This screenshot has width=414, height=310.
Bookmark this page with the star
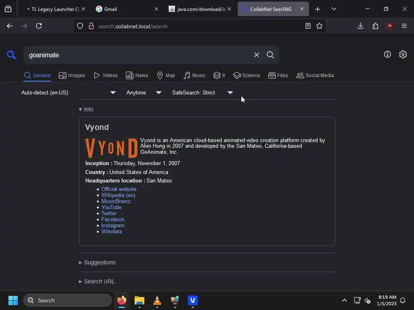(x=319, y=26)
